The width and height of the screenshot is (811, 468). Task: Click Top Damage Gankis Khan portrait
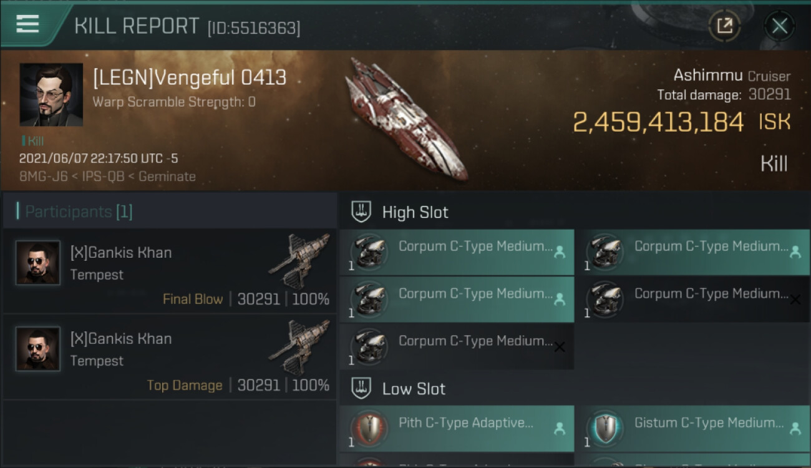click(x=38, y=349)
